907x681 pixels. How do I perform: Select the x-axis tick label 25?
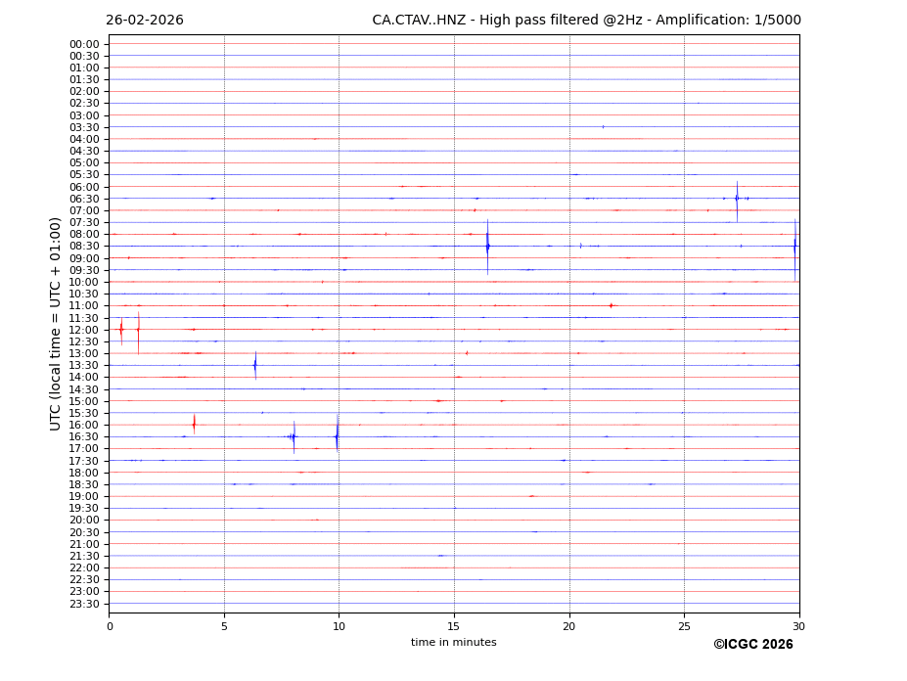coord(684,626)
